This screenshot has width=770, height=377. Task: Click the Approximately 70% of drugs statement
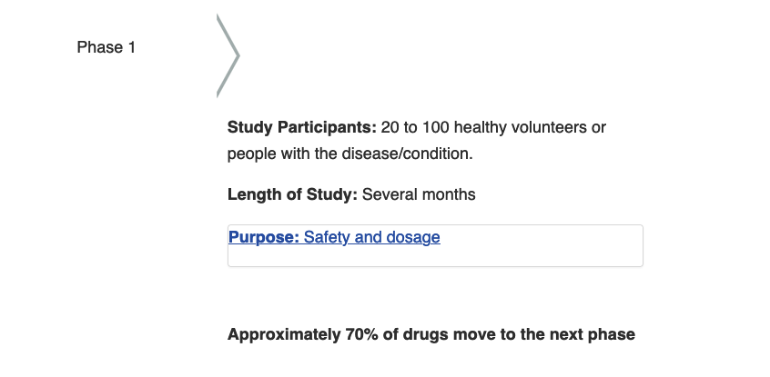(x=431, y=334)
